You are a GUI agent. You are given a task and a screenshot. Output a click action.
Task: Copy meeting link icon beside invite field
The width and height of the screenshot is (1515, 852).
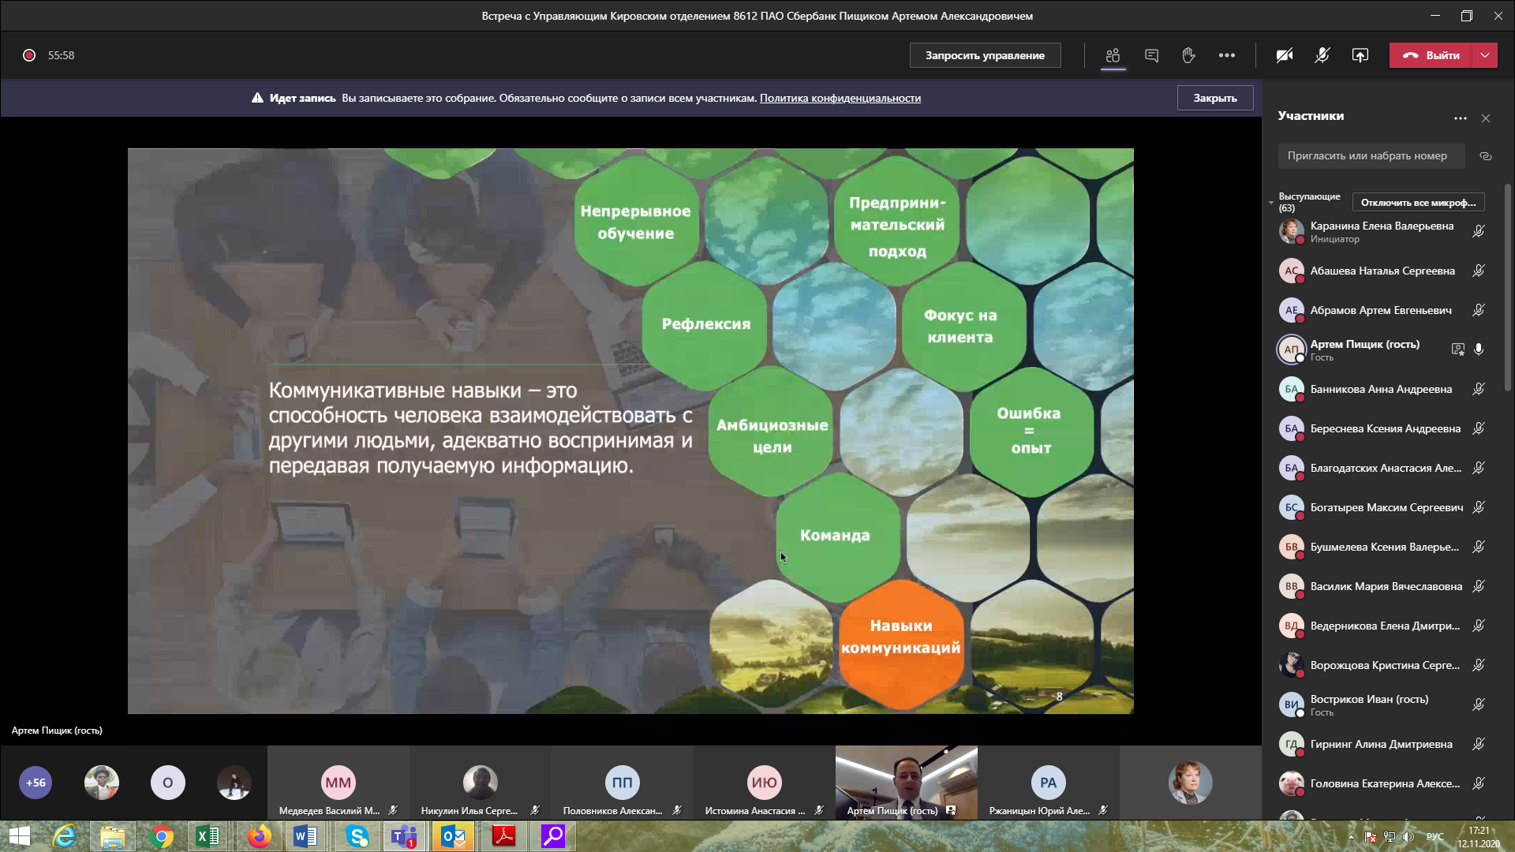[x=1486, y=156]
